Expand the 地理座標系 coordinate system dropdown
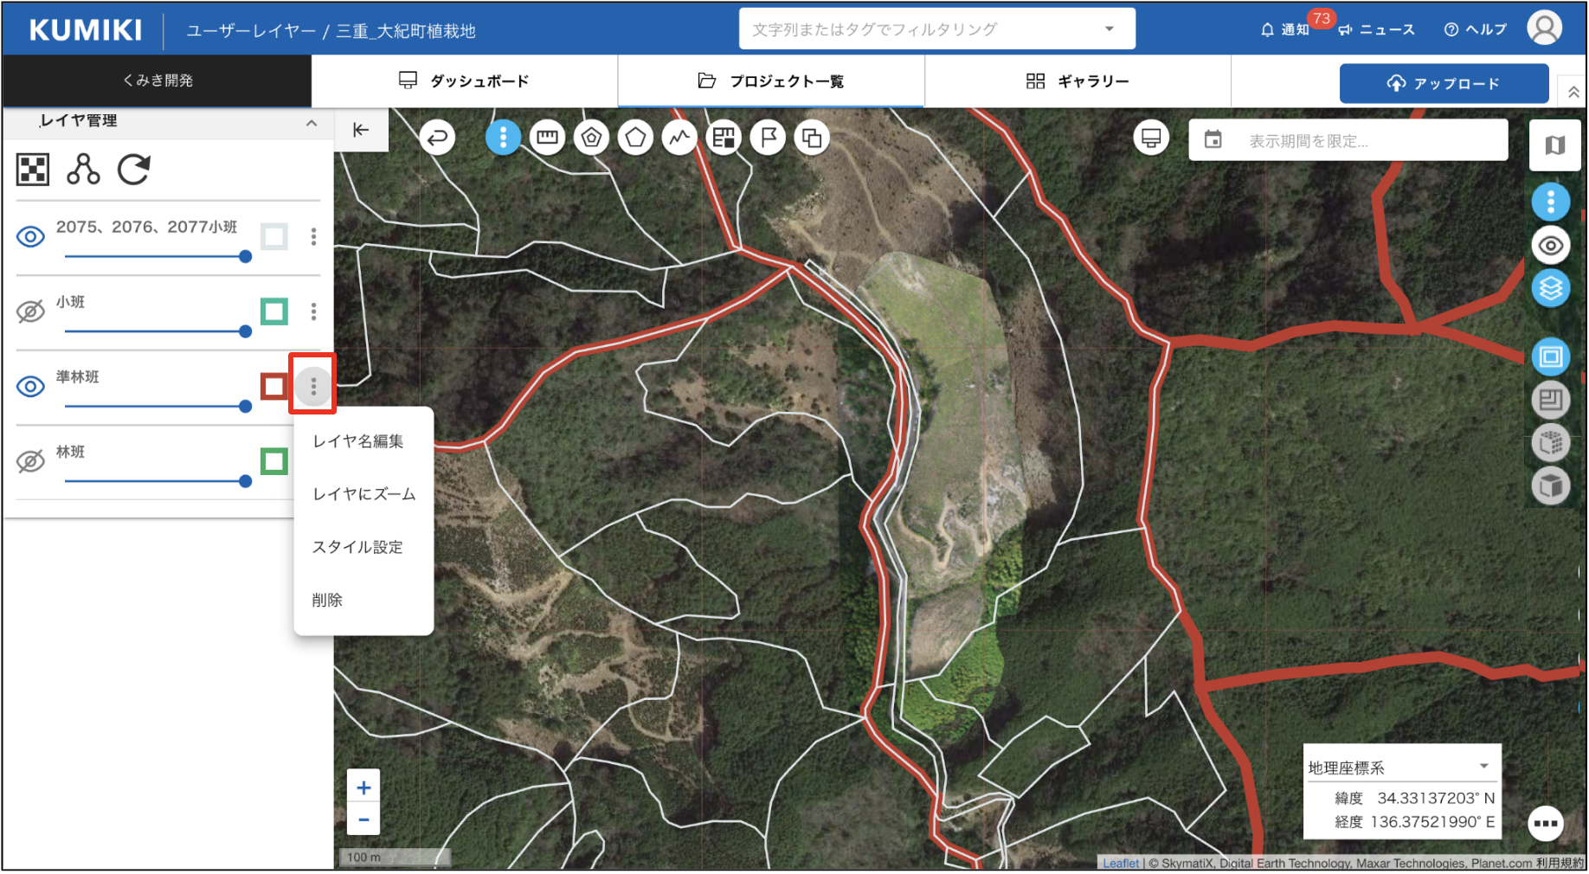 [x=1483, y=767]
